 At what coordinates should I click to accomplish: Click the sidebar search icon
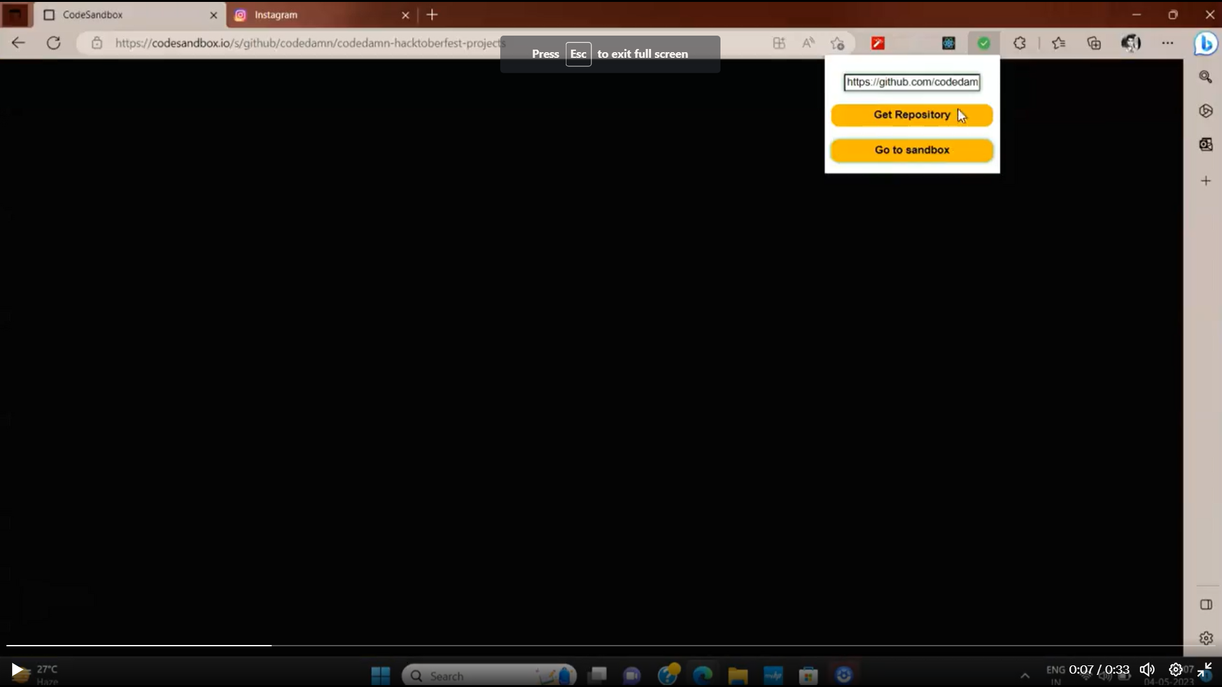(1206, 77)
